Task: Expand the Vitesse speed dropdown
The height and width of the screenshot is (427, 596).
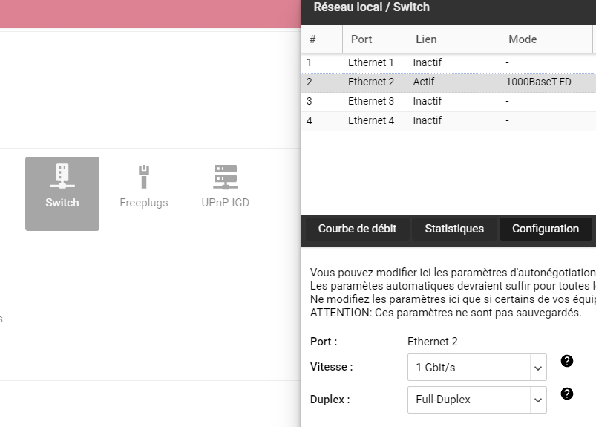Action: tap(477, 367)
